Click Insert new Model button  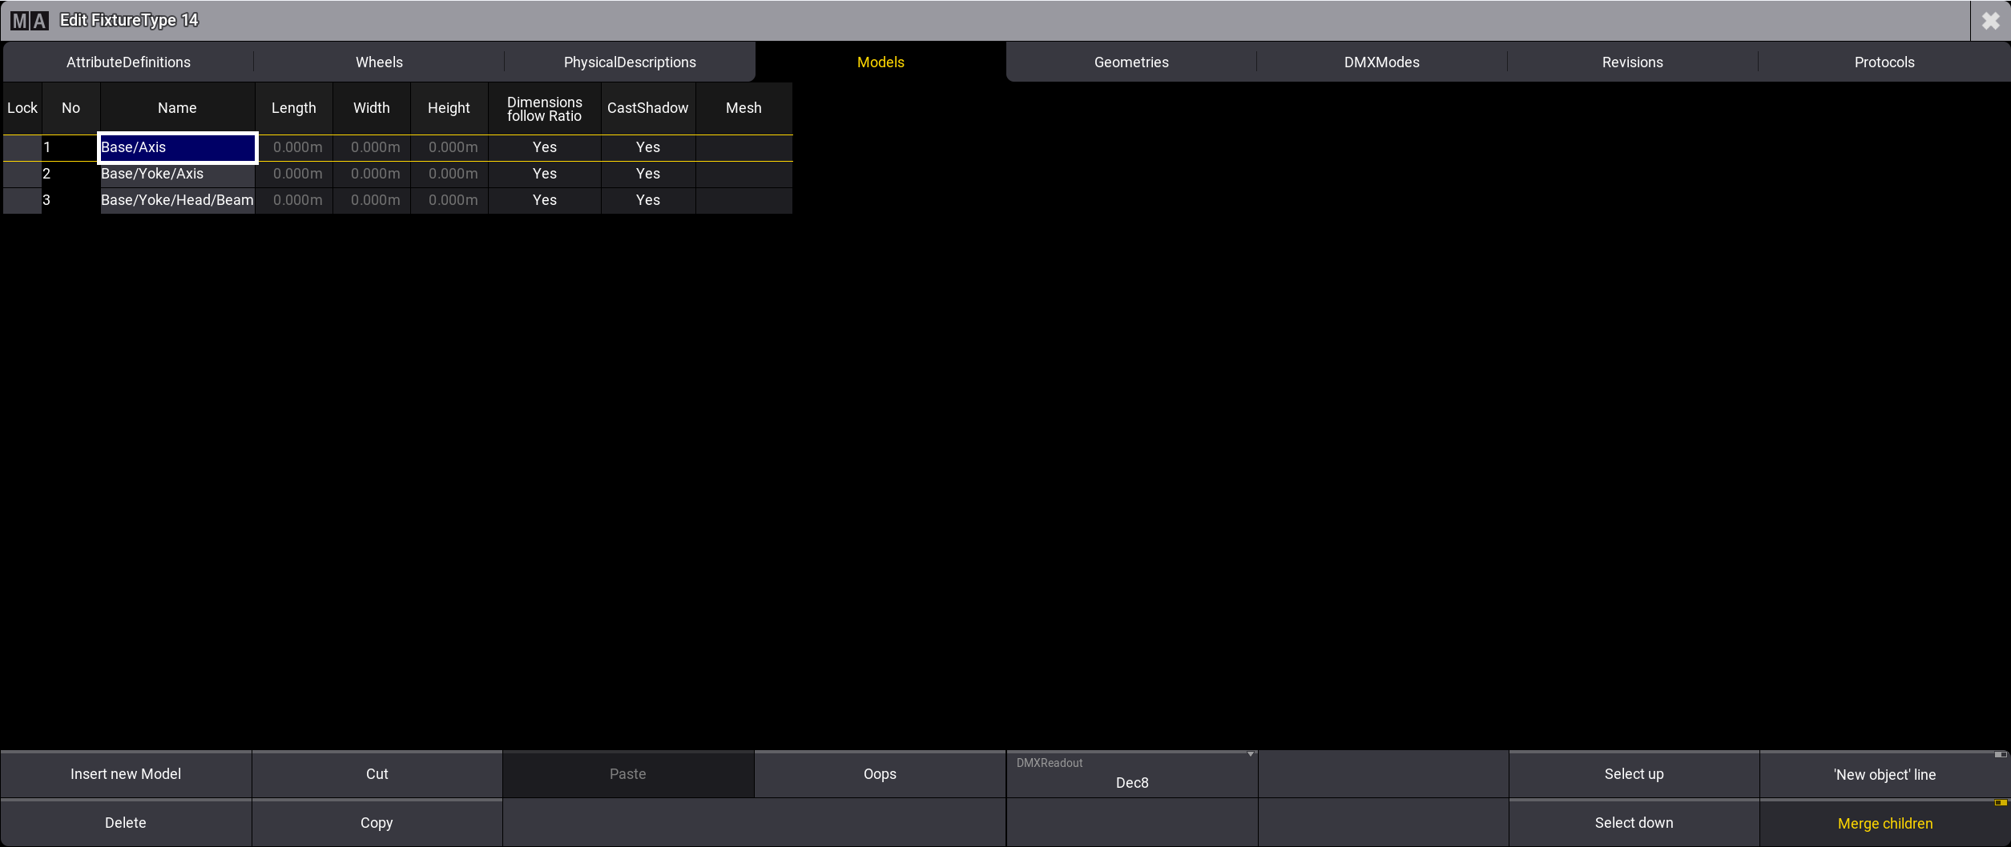pos(126,774)
